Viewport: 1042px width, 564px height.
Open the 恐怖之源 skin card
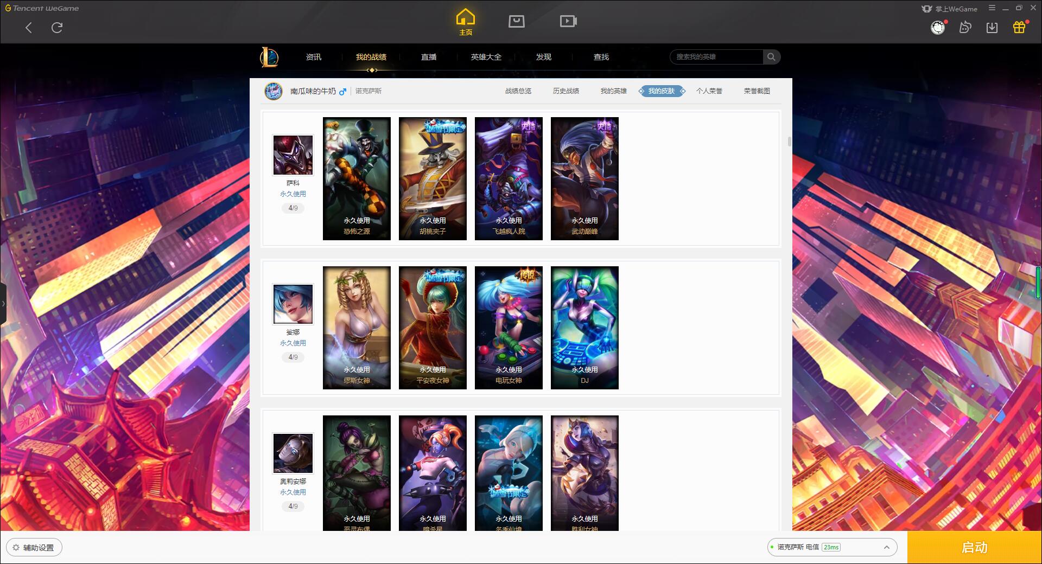[357, 178]
